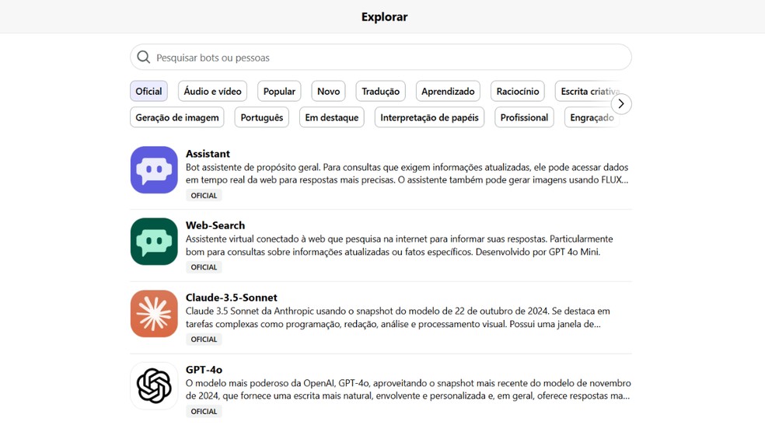Choose the Novo category chip
The height and width of the screenshot is (425, 765).
(328, 91)
